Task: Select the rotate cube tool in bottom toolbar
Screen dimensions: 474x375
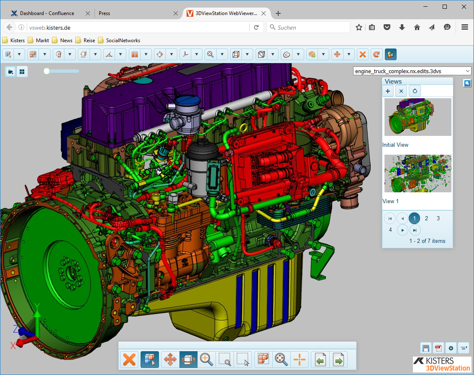Action: 188,360
